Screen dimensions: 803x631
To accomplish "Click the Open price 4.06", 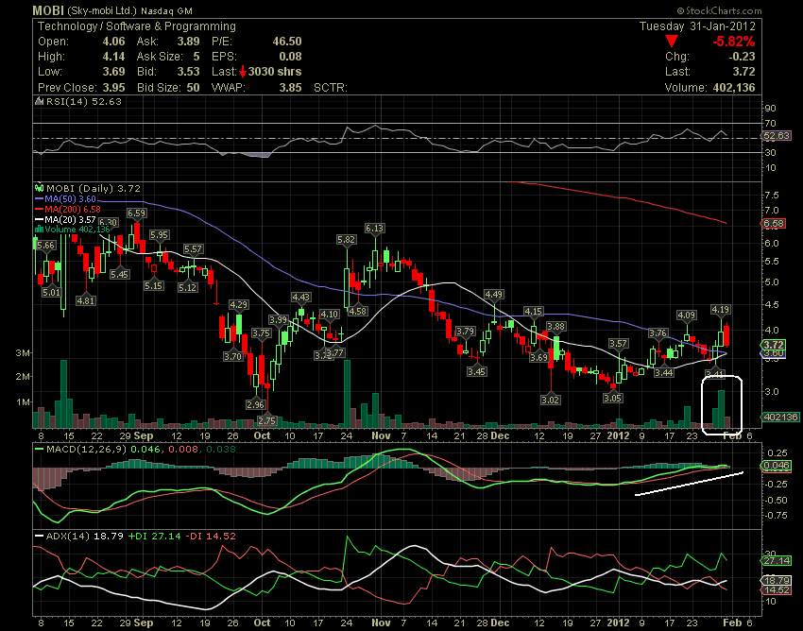I will tap(113, 42).
